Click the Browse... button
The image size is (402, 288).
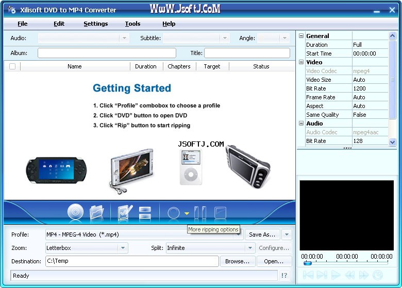click(x=238, y=261)
